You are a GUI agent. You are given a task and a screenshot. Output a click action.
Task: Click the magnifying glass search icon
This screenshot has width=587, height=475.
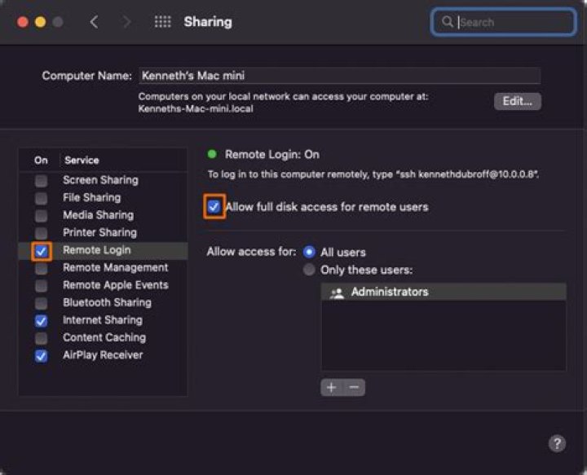[x=447, y=22]
